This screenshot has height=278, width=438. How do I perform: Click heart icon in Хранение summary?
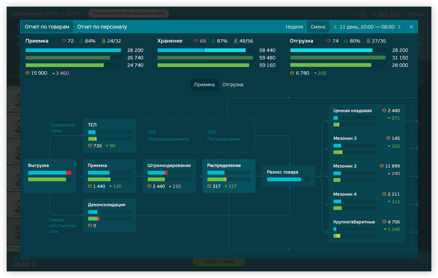pyautogui.click(x=196, y=41)
